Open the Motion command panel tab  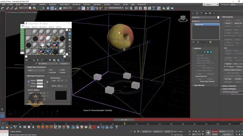click(206, 14)
